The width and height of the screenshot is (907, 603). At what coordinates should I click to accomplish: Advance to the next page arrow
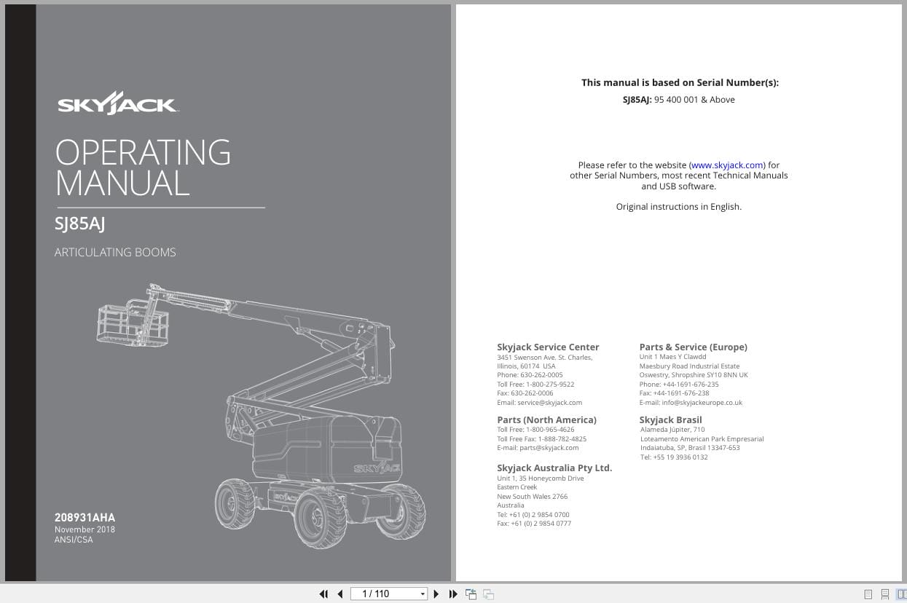(x=436, y=594)
